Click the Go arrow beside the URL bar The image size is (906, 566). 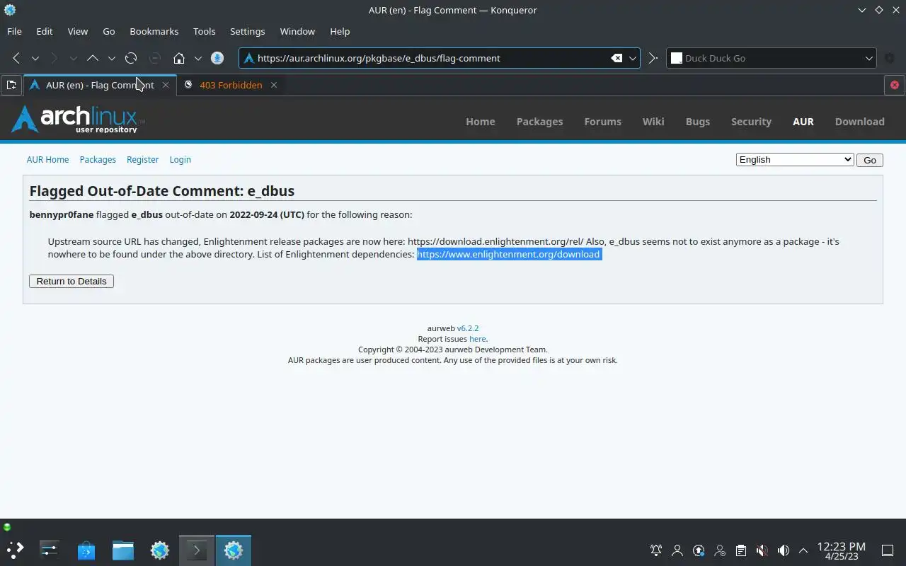tap(653, 58)
